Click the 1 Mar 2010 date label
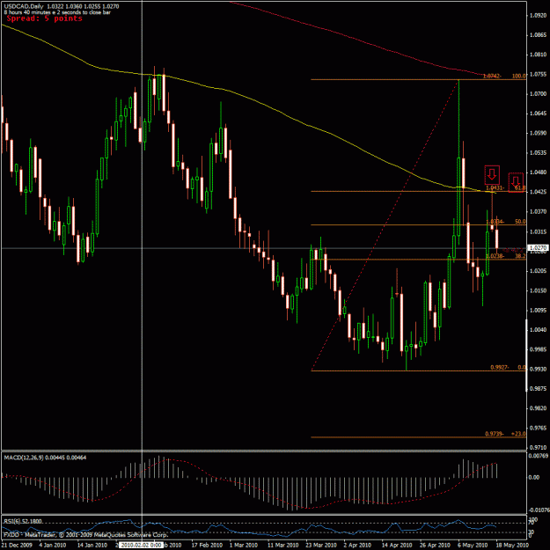The image size is (550, 550). pyautogui.click(x=244, y=545)
